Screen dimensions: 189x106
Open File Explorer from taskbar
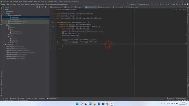pos(94,104)
